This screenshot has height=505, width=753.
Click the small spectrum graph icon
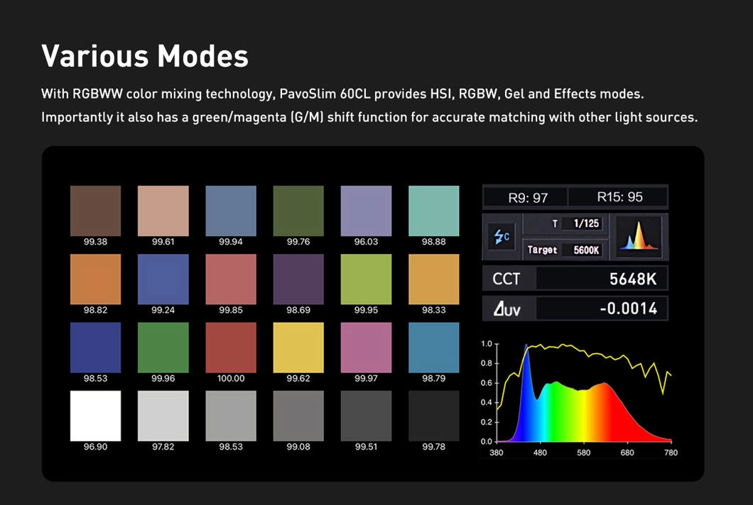[x=637, y=237]
